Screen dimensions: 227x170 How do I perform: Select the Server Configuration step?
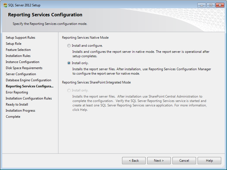(21, 74)
